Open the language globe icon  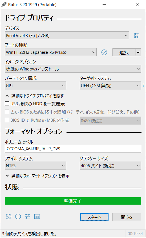[x=8, y=216]
